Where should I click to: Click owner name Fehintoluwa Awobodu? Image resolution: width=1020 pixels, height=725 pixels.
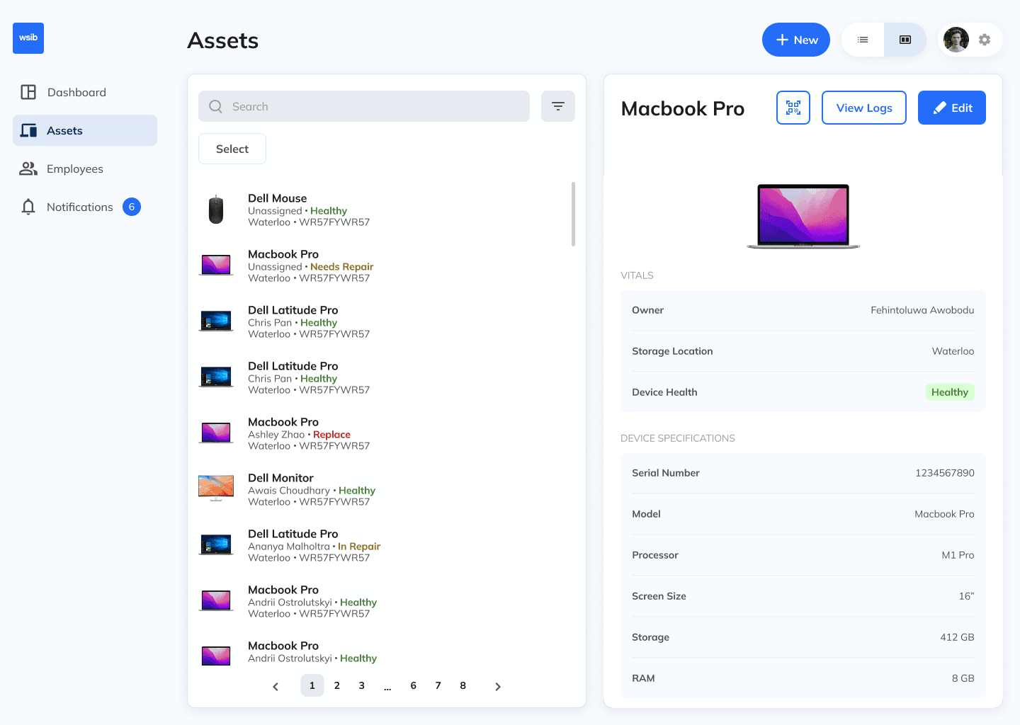(x=922, y=310)
